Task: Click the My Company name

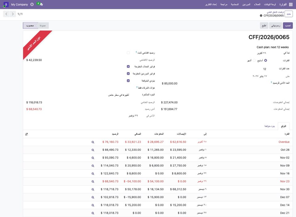Action: (19, 4)
